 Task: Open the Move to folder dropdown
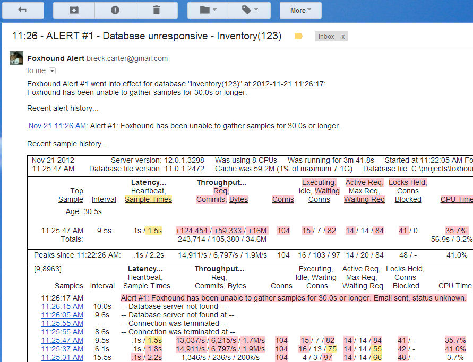point(208,10)
